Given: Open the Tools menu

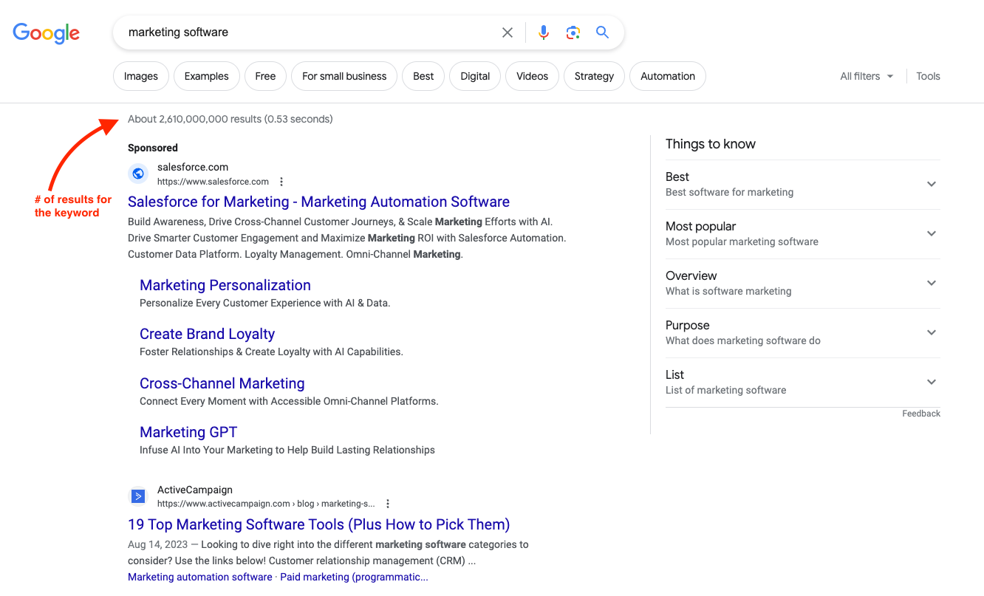Looking at the screenshot, I should pos(928,76).
